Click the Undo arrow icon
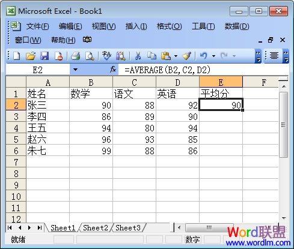 coord(203,55)
